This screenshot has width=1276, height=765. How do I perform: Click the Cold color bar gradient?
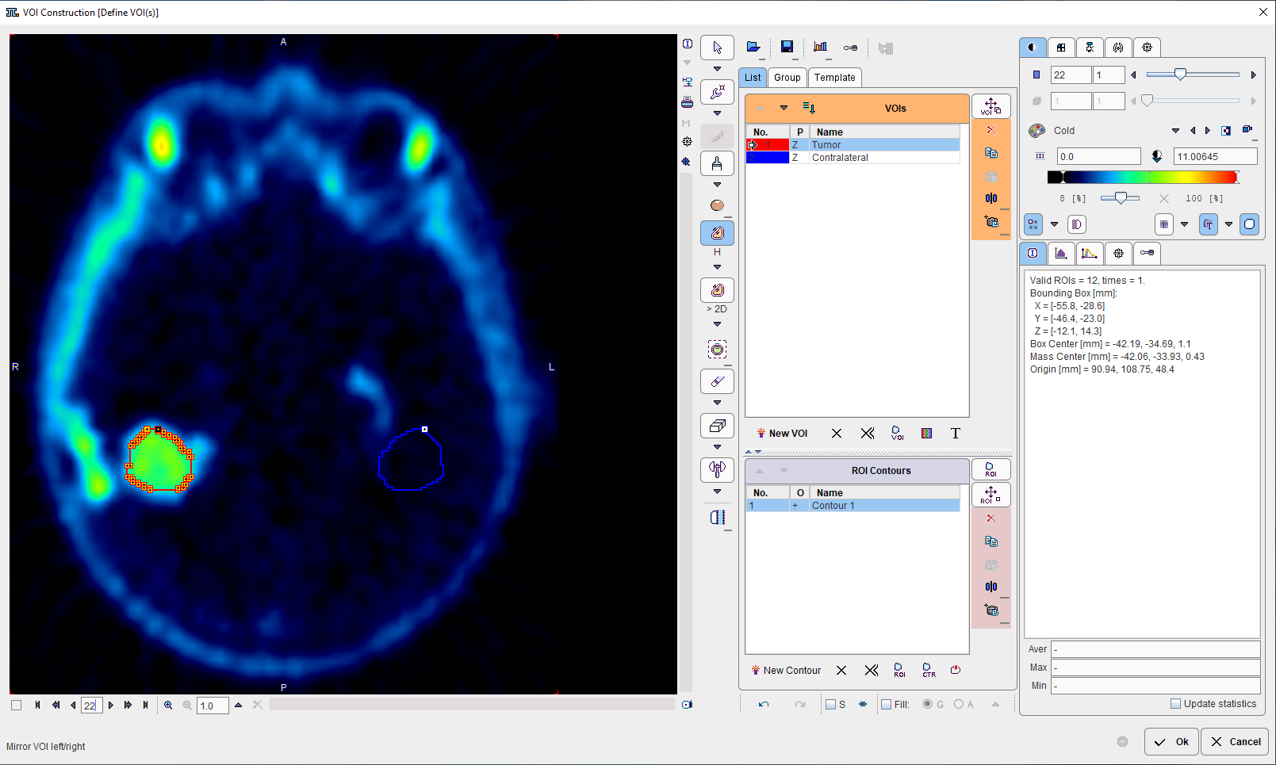[x=1143, y=178]
